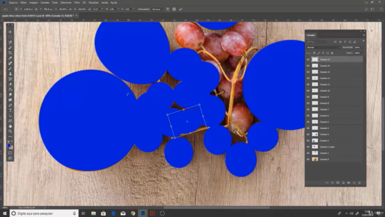Hide the Camada 3 layer
Image resolution: width=385 pixels, height=217 pixels.
coord(308,134)
